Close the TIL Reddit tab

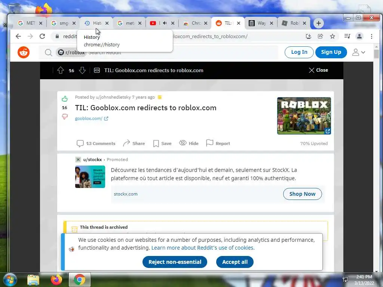click(x=239, y=23)
